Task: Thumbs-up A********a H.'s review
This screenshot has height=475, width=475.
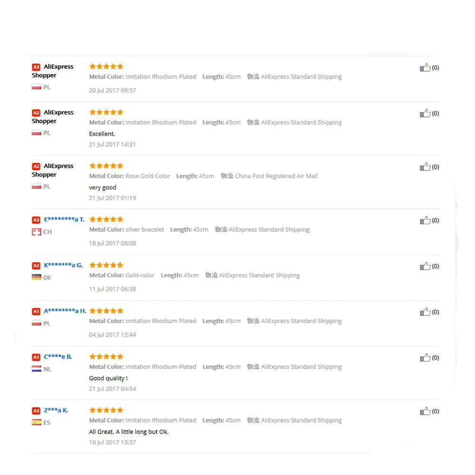Action: (x=425, y=312)
